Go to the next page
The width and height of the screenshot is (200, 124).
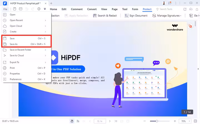110,121
